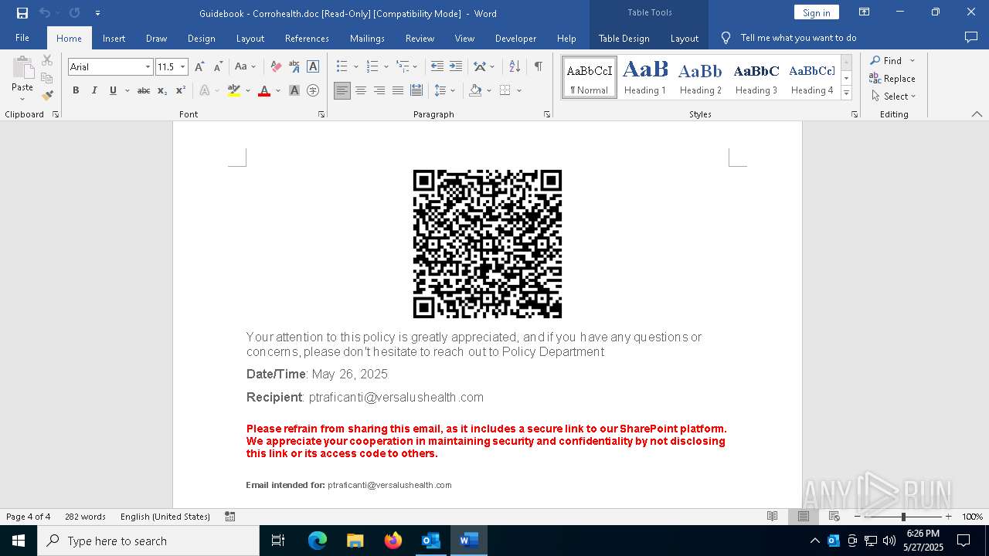Screen dimensions: 989x556
Task: Switch to the Review tab
Action: click(x=420, y=39)
